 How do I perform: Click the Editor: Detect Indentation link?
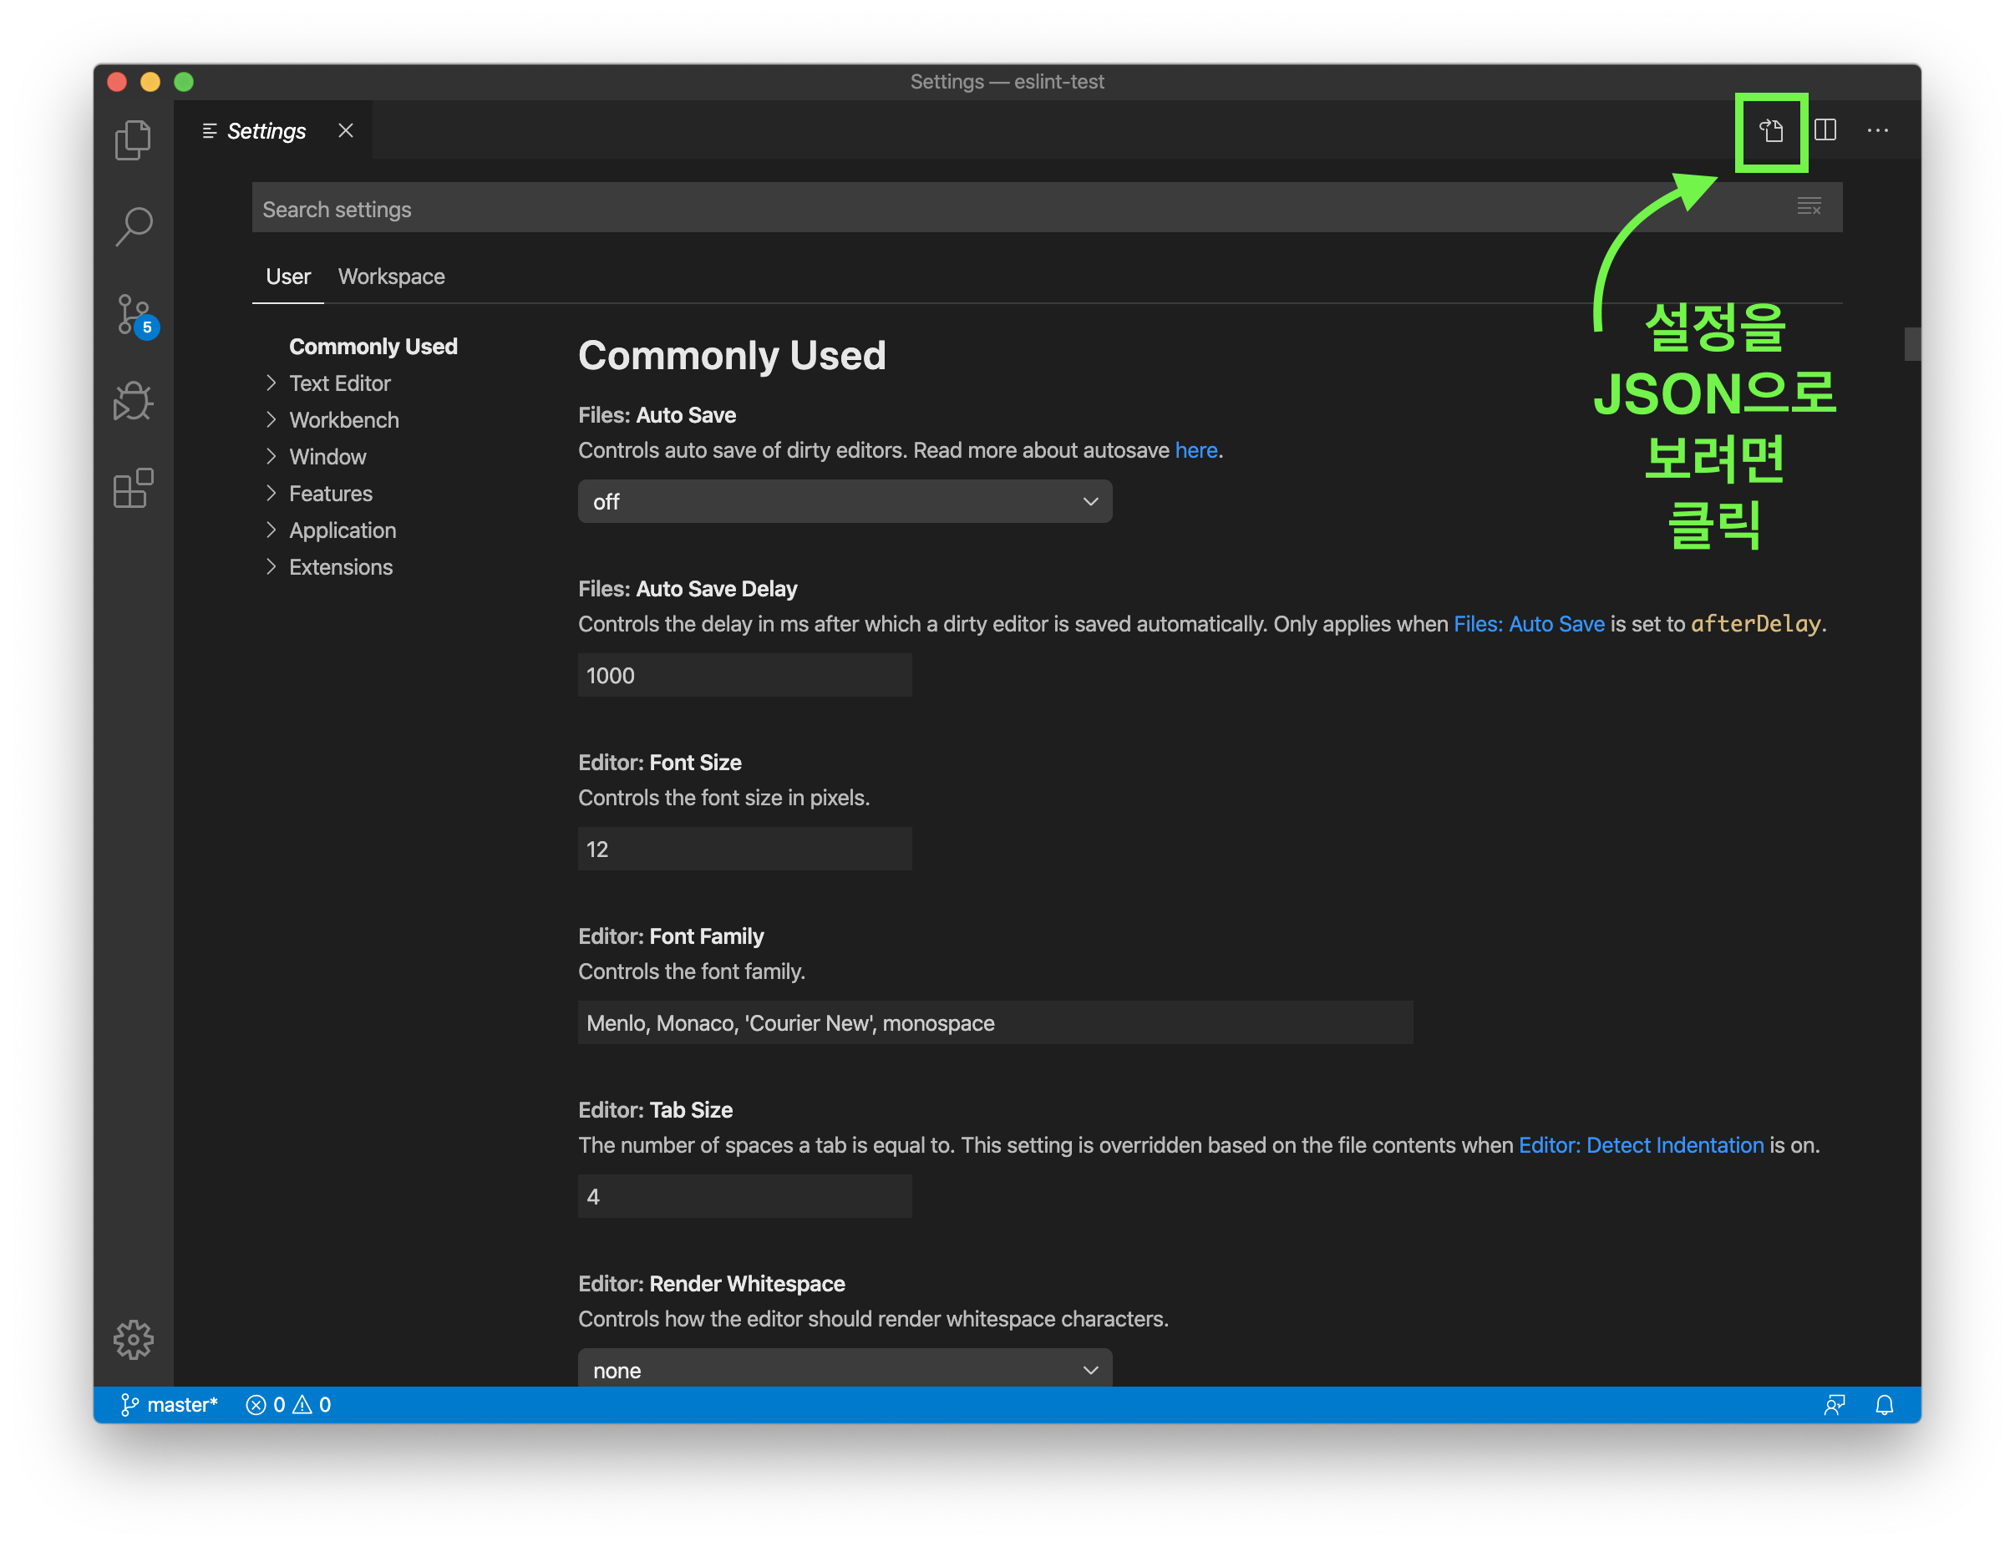point(1640,1144)
